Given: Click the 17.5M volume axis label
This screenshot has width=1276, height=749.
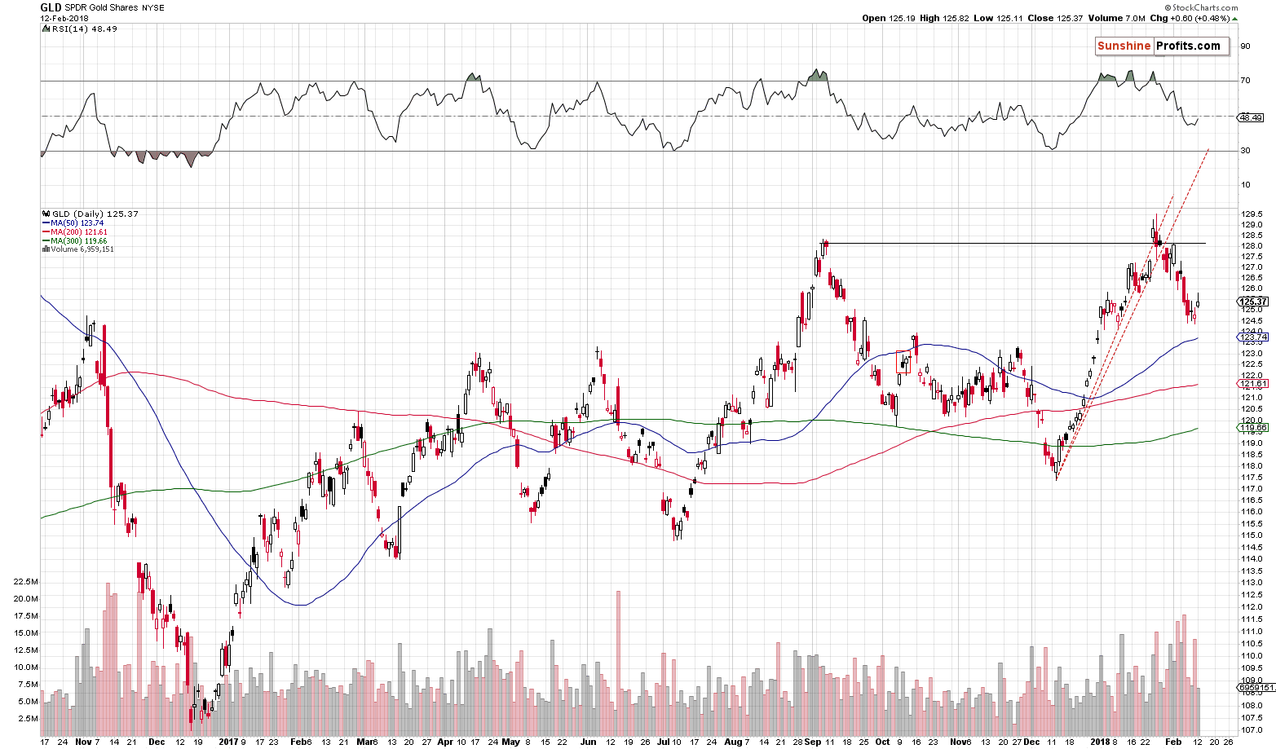Looking at the screenshot, I should (x=26, y=616).
